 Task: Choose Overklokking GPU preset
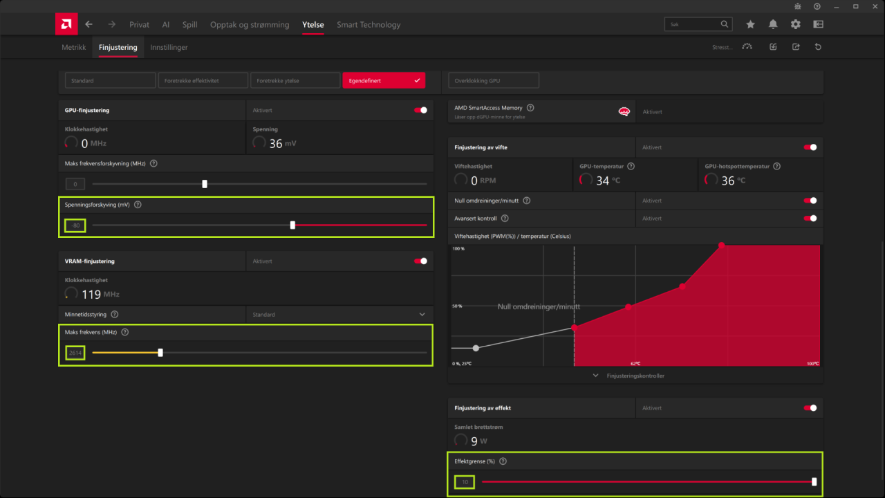point(494,80)
